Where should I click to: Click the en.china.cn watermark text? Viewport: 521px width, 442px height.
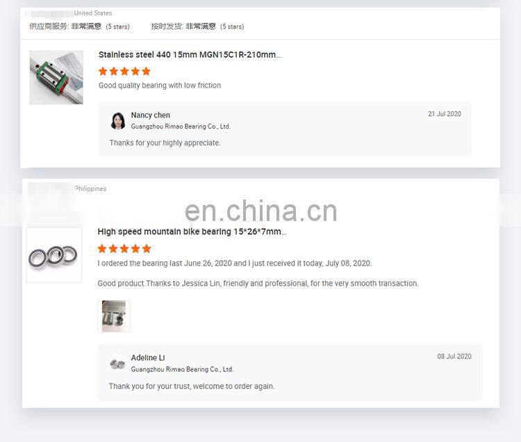tap(260, 211)
